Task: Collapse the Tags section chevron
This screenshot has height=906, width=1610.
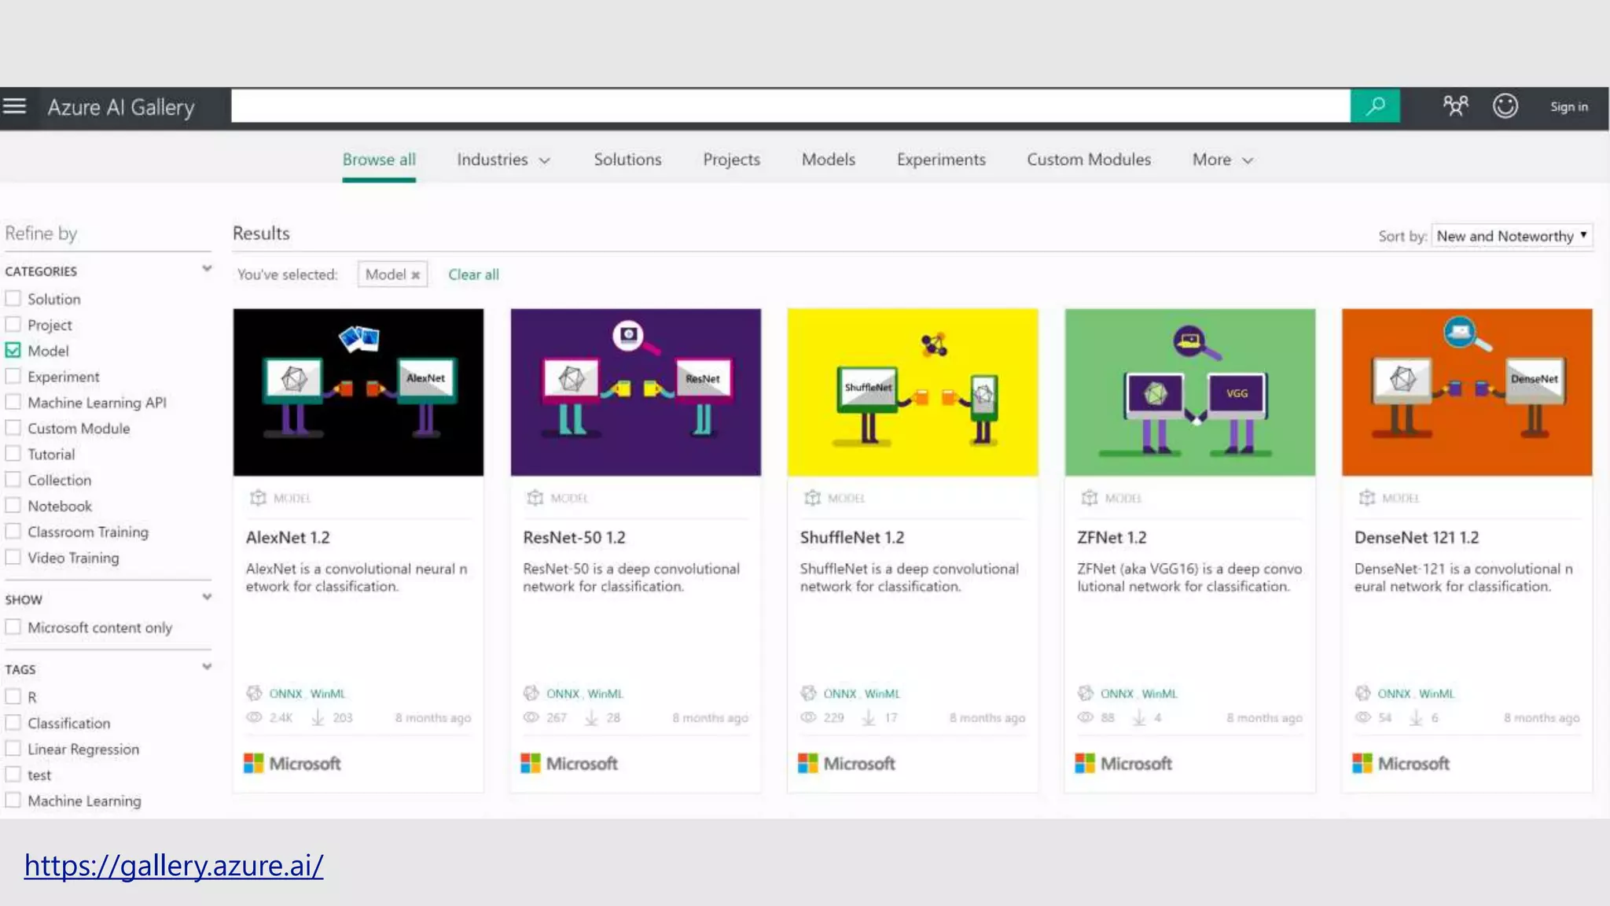Action: tap(207, 667)
